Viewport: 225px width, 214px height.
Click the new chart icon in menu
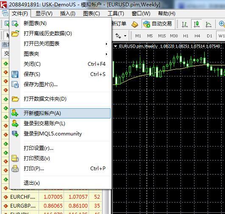(x=15, y=23)
